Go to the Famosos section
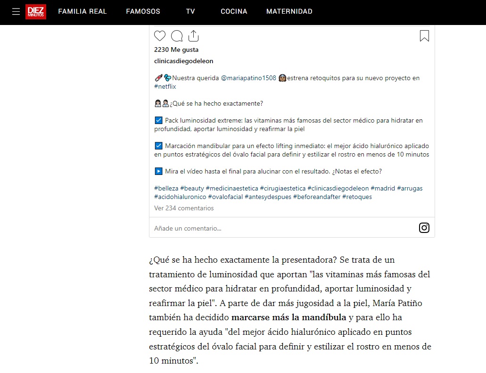This screenshot has height=373, width=486. (143, 11)
